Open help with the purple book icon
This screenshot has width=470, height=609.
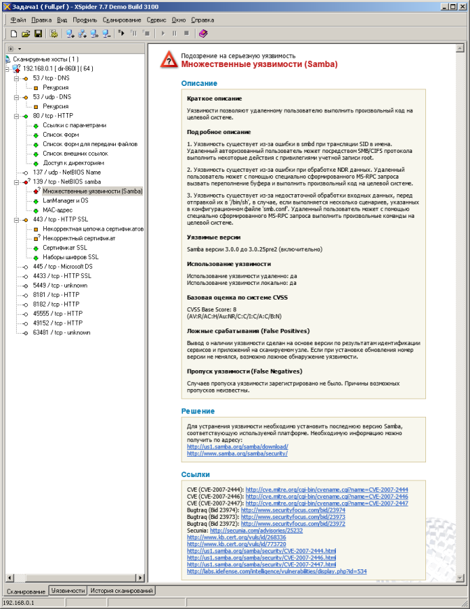(x=203, y=34)
